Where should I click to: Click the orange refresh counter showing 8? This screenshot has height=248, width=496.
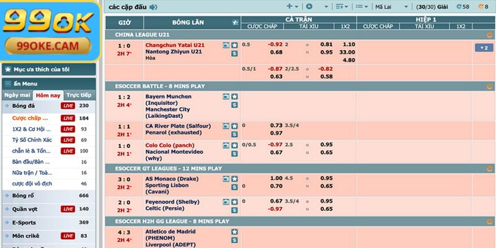[x=483, y=7]
